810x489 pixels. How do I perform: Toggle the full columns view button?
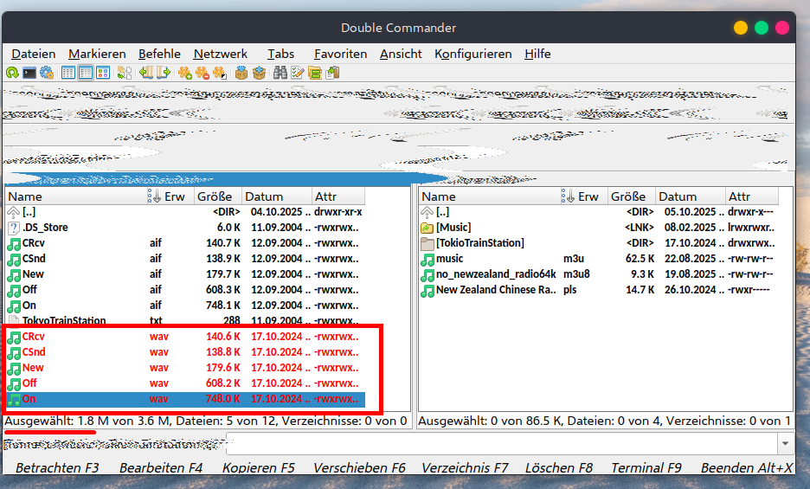86,73
